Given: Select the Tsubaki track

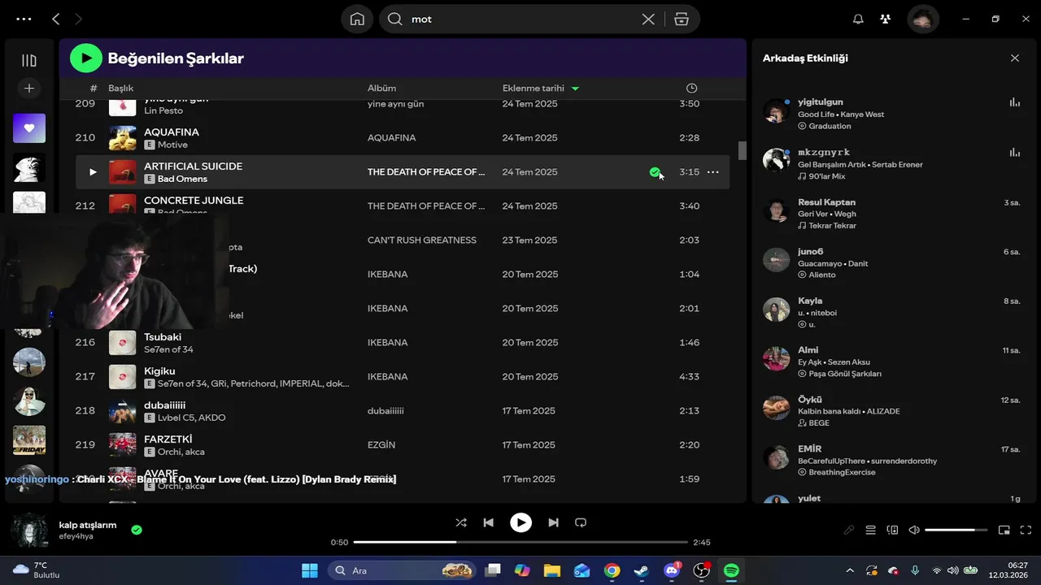Looking at the screenshot, I should click(x=163, y=336).
